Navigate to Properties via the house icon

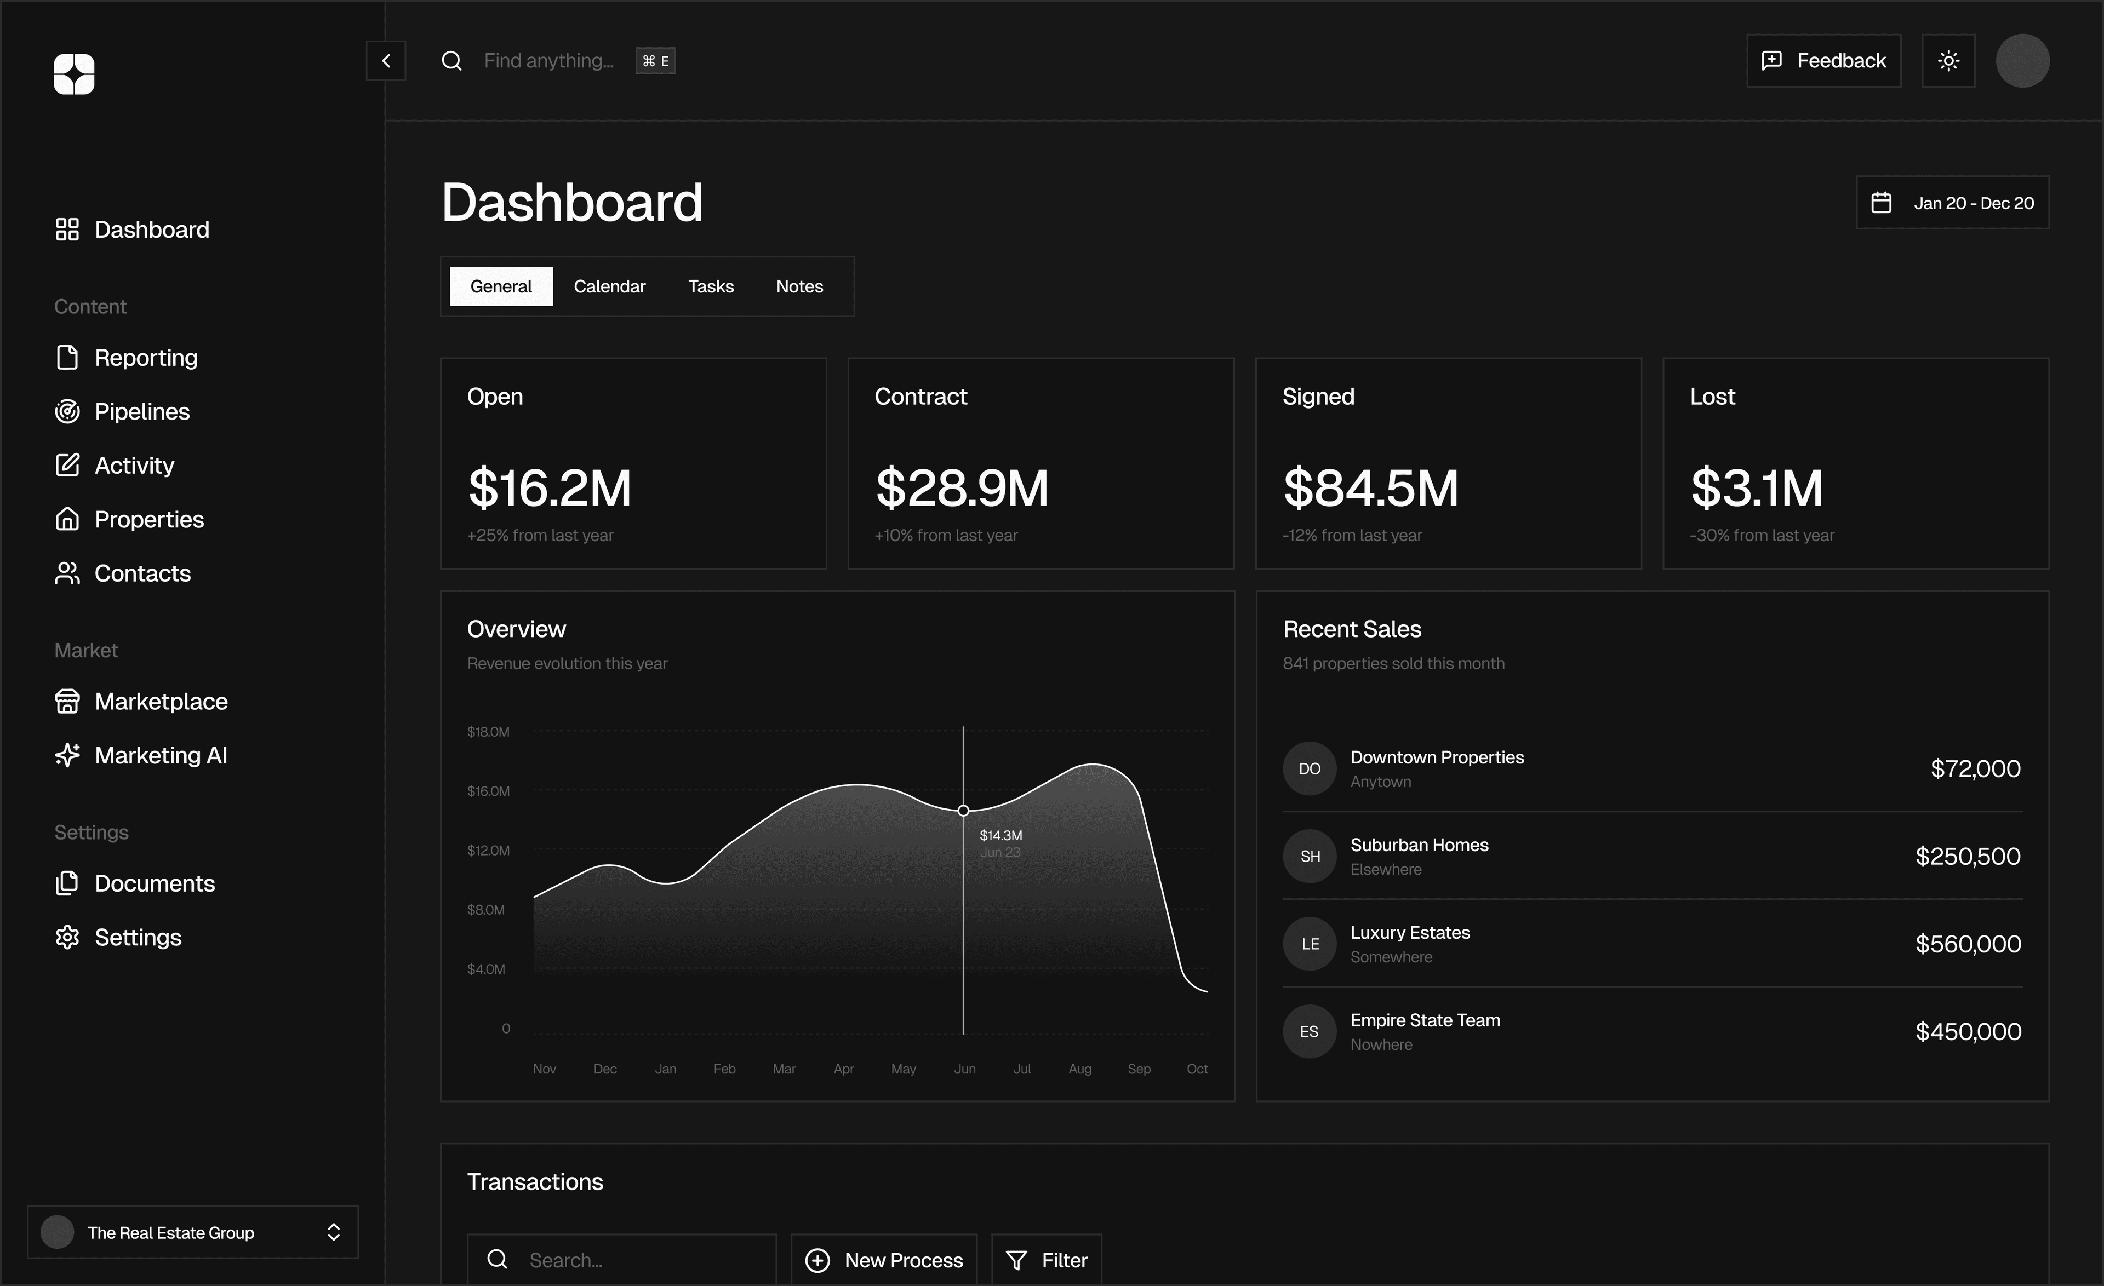(68, 519)
